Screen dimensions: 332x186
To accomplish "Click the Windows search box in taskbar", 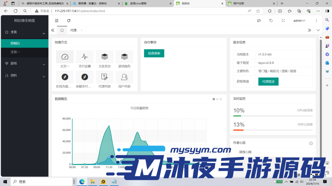I will [42, 181].
